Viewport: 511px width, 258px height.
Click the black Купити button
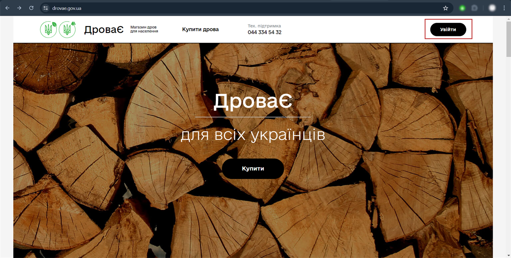pyautogui.click(x=253, y=169)
